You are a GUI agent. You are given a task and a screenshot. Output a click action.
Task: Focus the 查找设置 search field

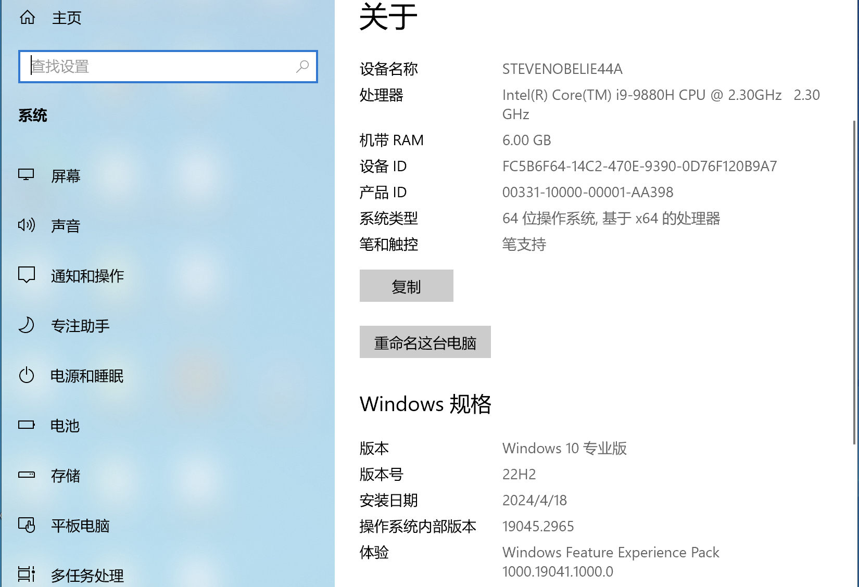click(x=161, y=67)
